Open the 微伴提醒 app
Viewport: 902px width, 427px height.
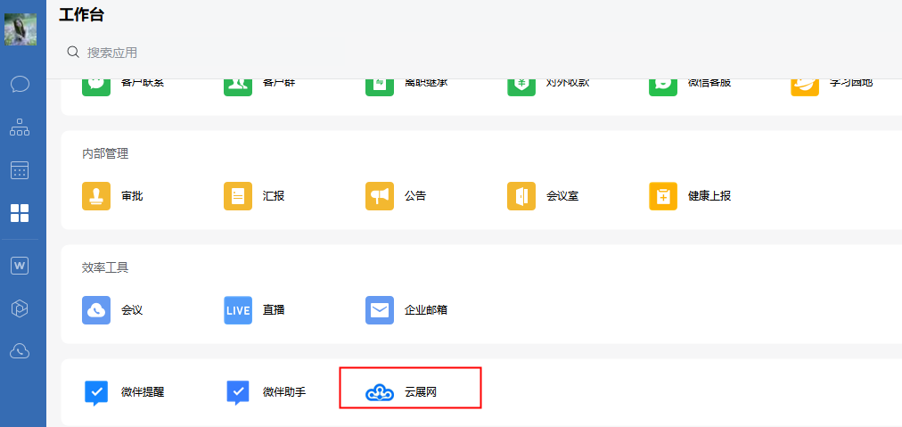tap(123, 392)
